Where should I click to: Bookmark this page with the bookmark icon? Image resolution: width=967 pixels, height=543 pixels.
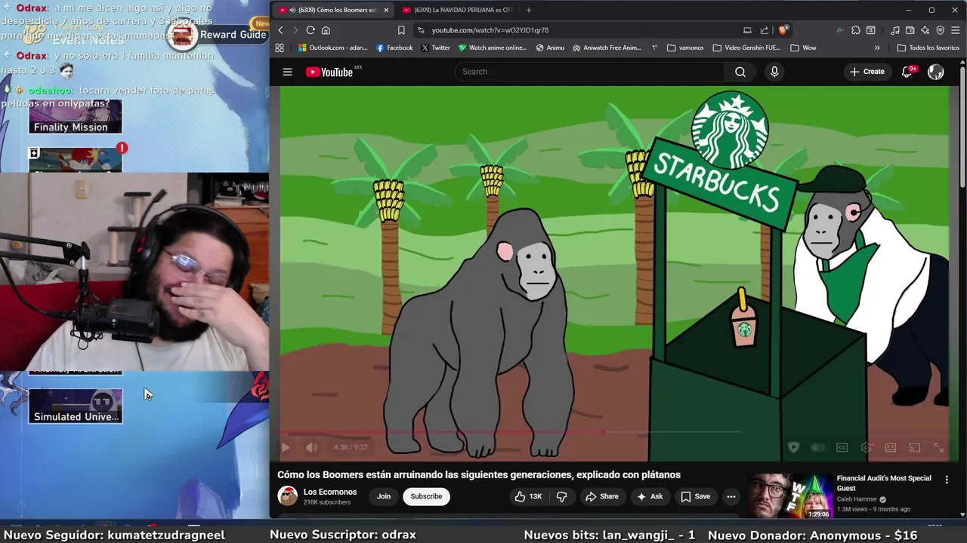coord(401,30)
